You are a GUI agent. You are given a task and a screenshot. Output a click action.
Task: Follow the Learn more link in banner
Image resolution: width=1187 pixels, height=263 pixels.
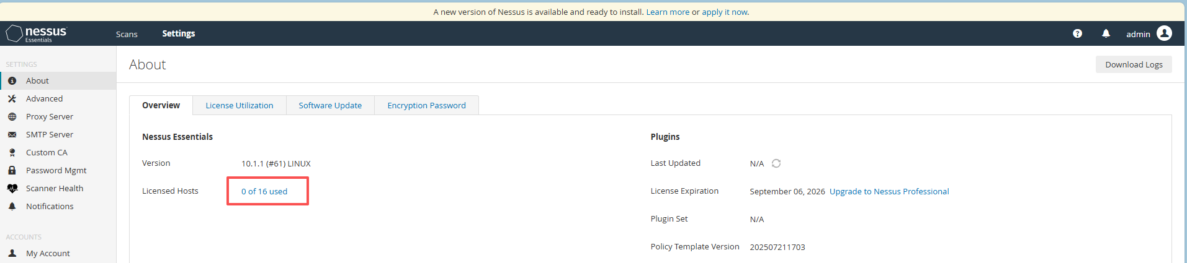tap(668, 12)
